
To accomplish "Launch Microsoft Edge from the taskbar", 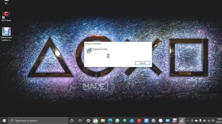I will 110,121.
